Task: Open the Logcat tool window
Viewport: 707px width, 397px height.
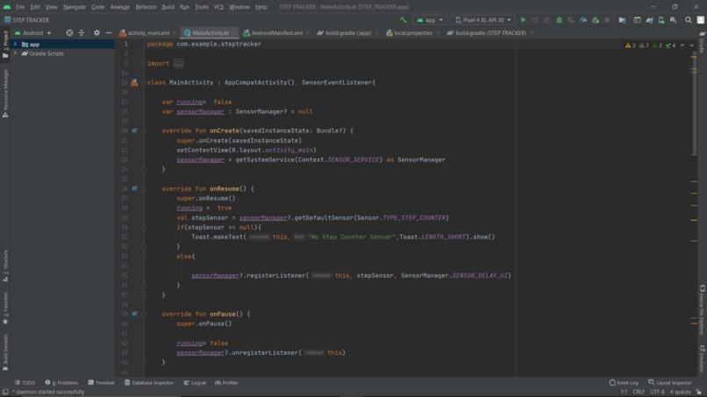Action: pyautogui.click(x=195, y=383)
